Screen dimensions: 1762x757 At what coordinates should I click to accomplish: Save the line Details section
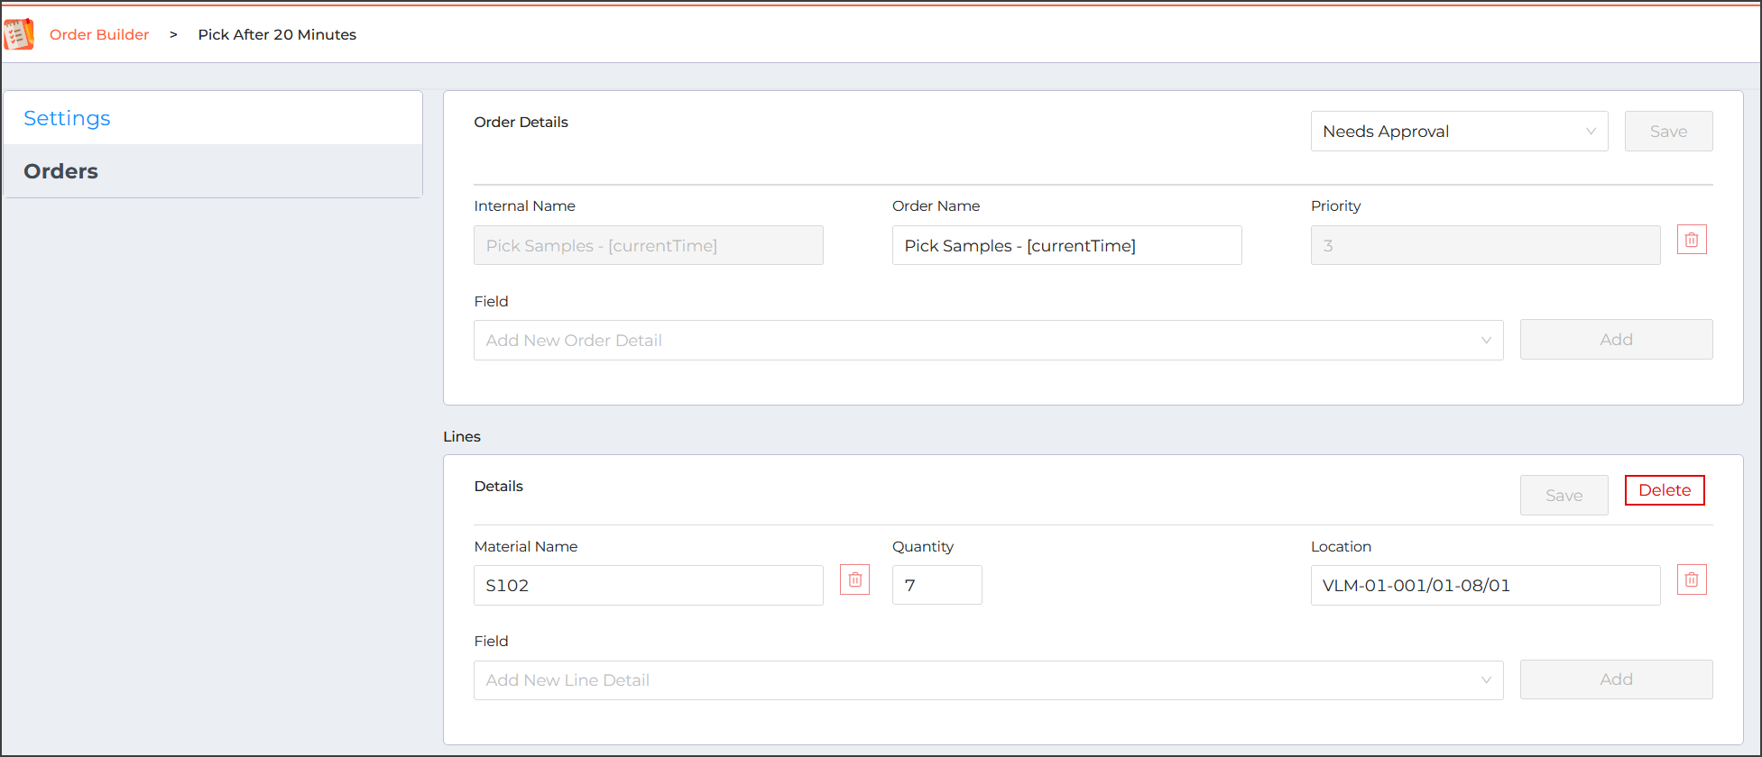coord(1564,496)
